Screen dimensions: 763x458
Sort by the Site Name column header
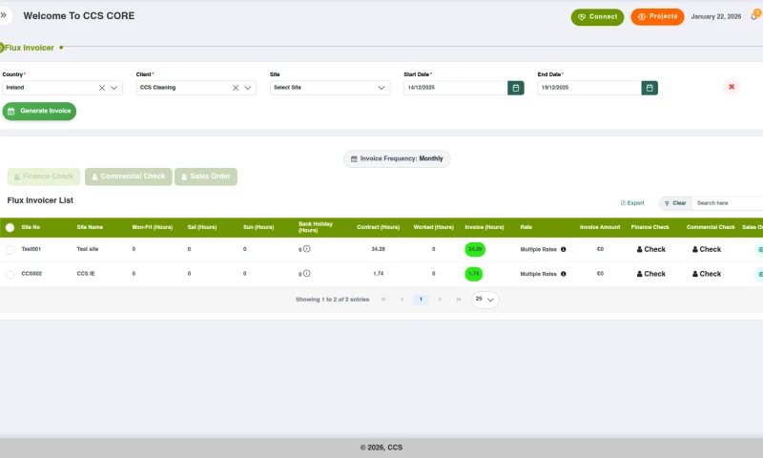pos(90,227)
